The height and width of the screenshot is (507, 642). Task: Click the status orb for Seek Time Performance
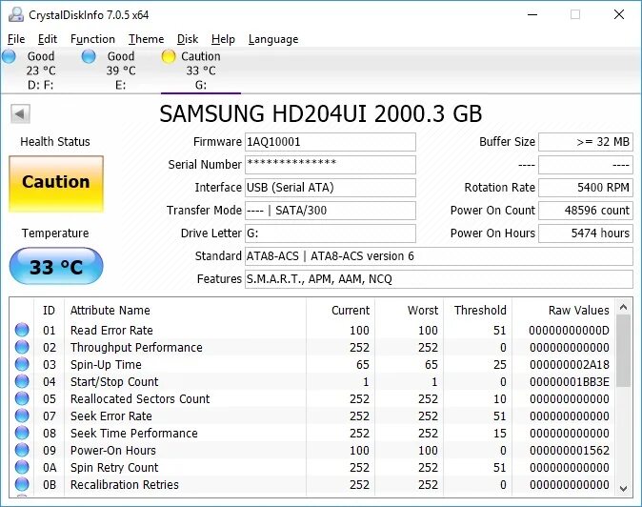click(x=22, y=433)
